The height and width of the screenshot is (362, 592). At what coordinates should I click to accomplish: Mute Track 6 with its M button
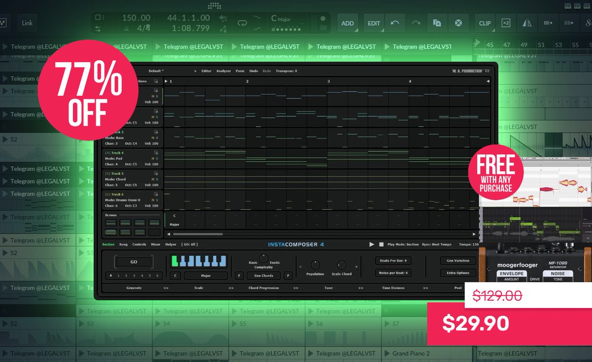tap(152, 200)
